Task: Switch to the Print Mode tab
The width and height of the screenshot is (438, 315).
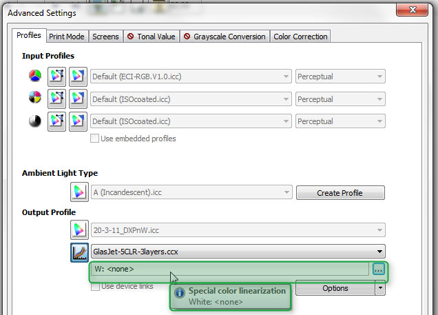Action: 67,37
